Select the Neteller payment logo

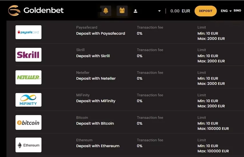[29, 77]
